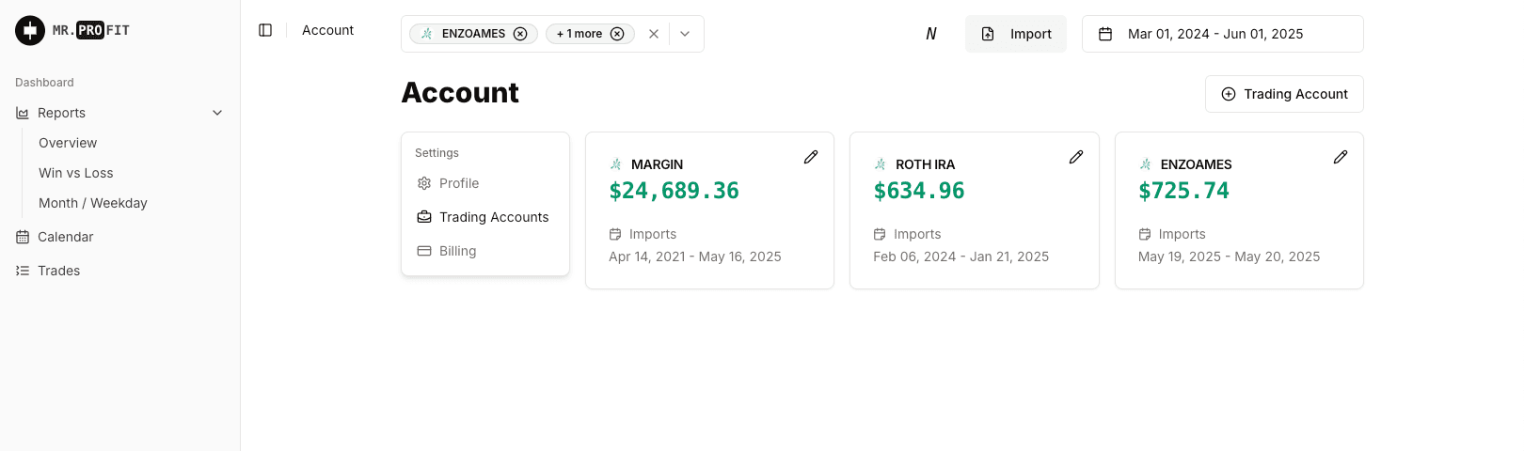Click Imports label on ROTH IRA card
1524x451 pixels.
coord(917,234)
